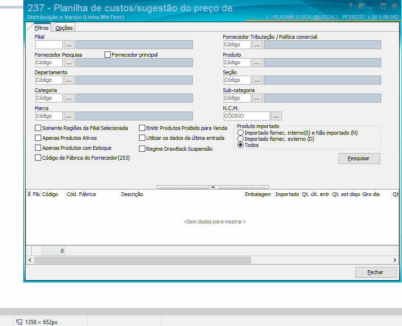Focus the N.C.M. CÓDIGO field
The width and height of the screenshot is (402, 326).
pyautogui.click(x=247, y=116)
